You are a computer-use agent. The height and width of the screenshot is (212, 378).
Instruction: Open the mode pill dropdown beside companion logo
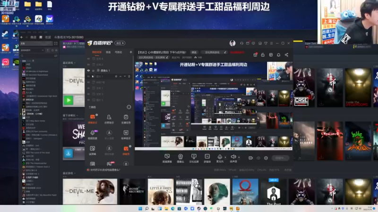pyautogui.click(x=120, y=43)
